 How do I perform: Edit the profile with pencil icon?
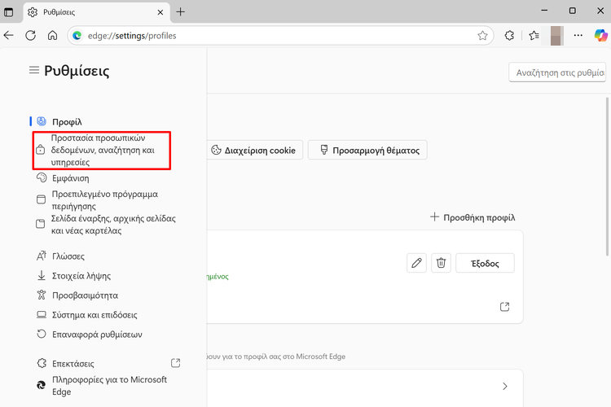(416, 263)
